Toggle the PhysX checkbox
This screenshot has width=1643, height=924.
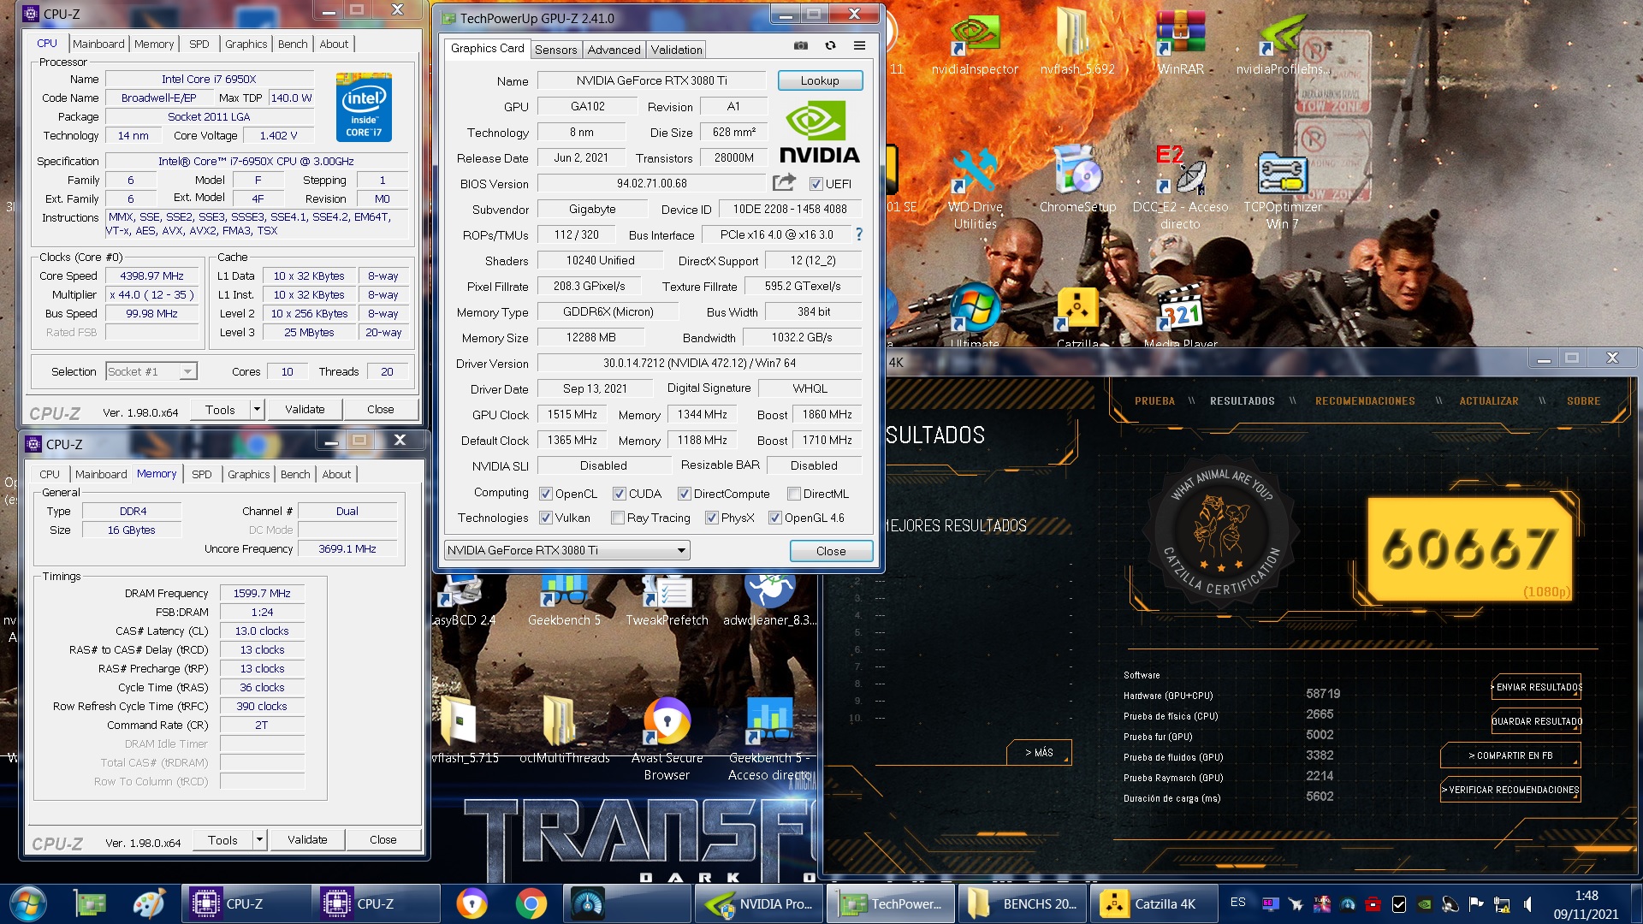coord(711,518)
